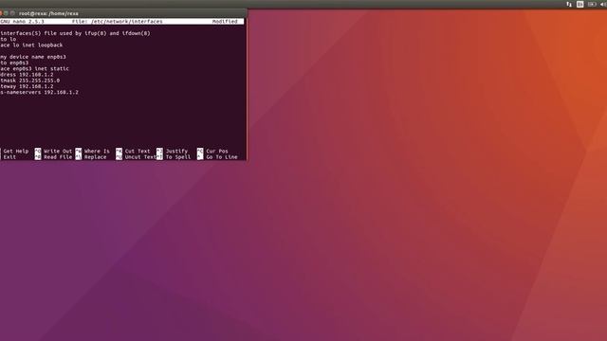Open the battery status indicator
The width and height of the screenshot is (607, 341).
coord(592,4)
